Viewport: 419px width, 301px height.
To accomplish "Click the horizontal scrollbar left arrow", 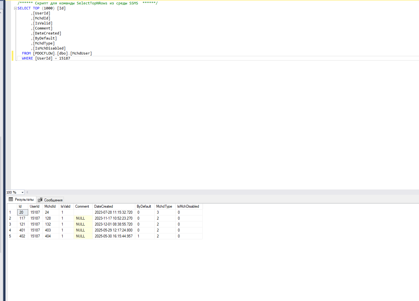I will pyautogui.click(x=27, y=192).
